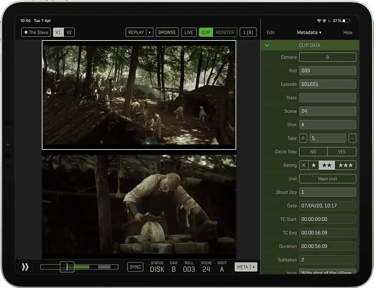
Task: Open the META button dropdown arrow
Action: 254,267
